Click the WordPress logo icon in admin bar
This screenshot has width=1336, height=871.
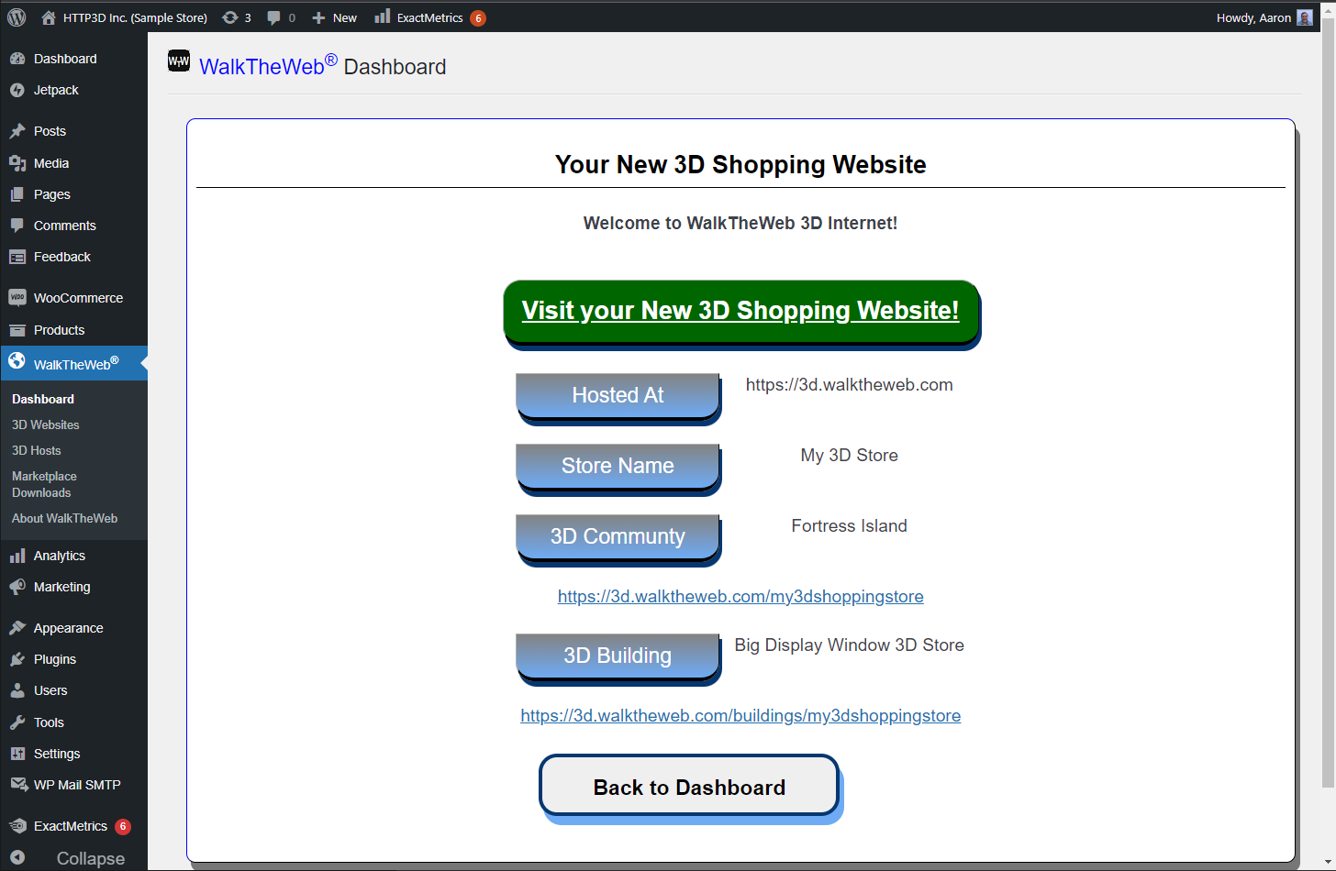(17, 17)
